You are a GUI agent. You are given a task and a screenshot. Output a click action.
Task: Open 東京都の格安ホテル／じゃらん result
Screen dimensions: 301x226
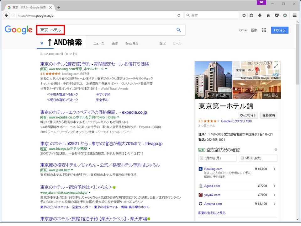100,165
